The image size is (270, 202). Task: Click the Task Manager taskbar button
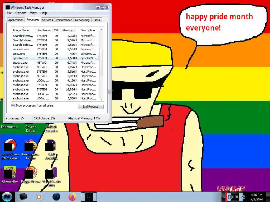coord(89,197)
